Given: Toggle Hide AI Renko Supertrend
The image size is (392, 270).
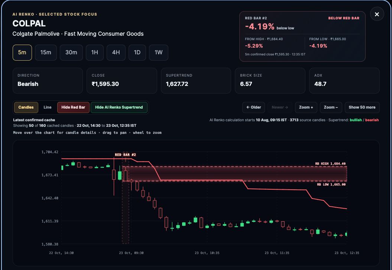Looking at the screenshot, I should [119, 107].
